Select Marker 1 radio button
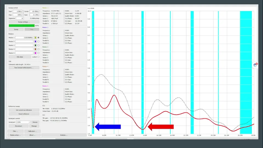Screen dimensions: 263x148 tap(38, 38)
